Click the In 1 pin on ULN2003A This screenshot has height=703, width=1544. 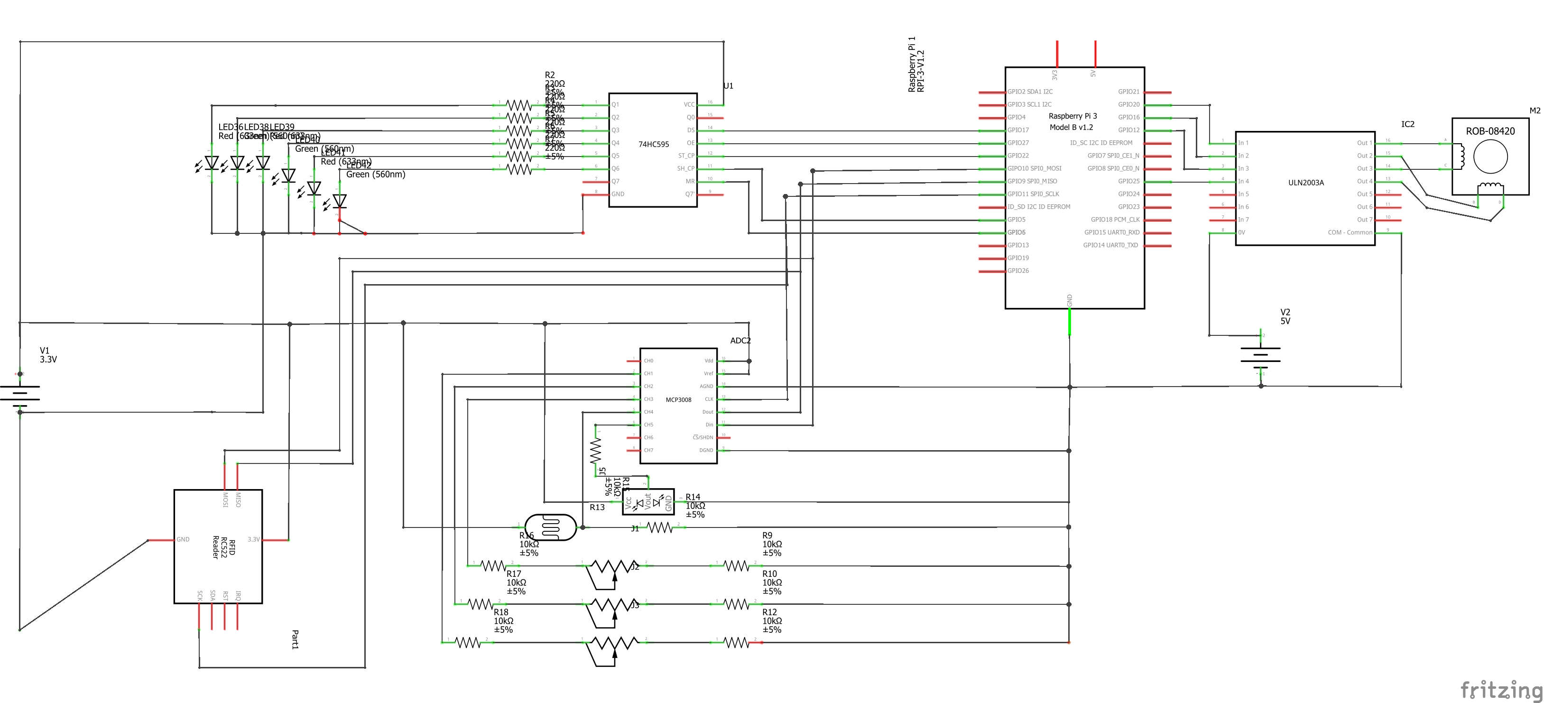[x=1243, y=143]
